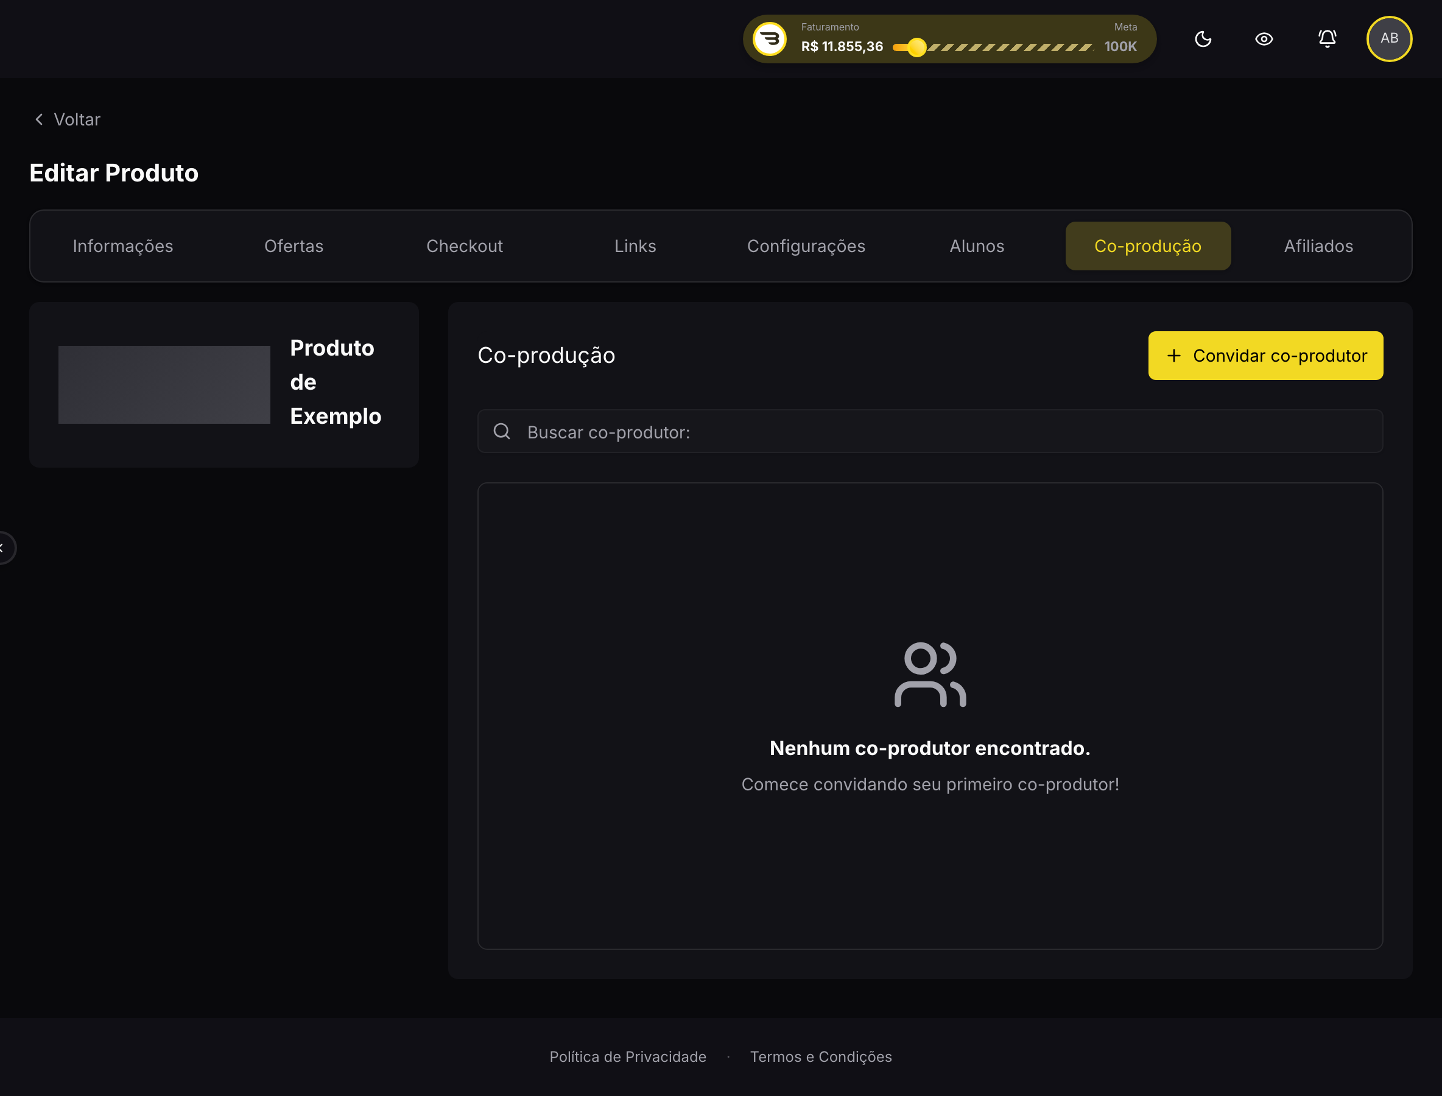Open Política de Privacidade link
This screenshot has width=1442, height=1096.
(x=628, y=1057)
